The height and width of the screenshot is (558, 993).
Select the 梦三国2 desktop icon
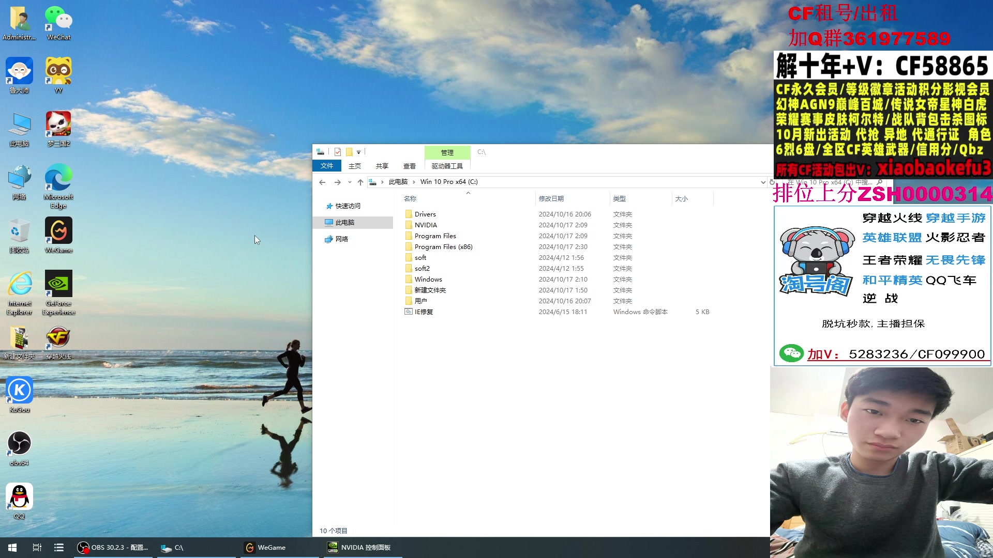tap(58, 129)
